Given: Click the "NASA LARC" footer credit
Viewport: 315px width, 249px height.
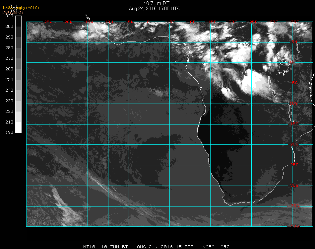Looking at the screenshot, I should (x=216, y=247).
